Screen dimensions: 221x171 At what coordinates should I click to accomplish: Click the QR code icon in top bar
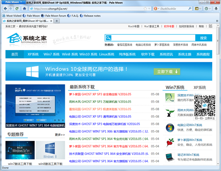pyautogui.click(x=211, y=26)
